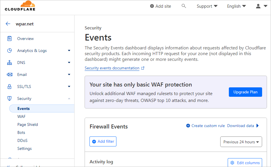Click the Email envelope icon

tap(10, 75)
